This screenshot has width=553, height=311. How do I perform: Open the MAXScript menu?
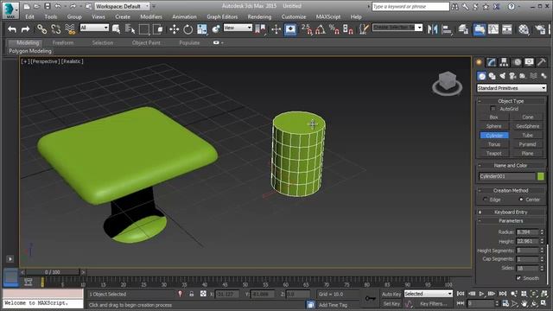tap(328, 16)
